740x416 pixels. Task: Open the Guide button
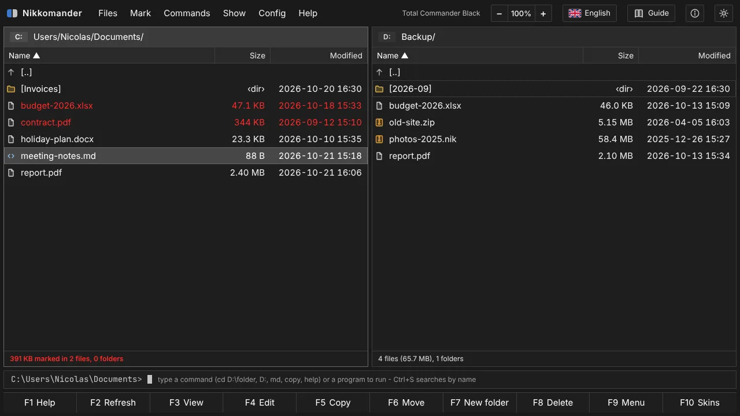[651, 13]
